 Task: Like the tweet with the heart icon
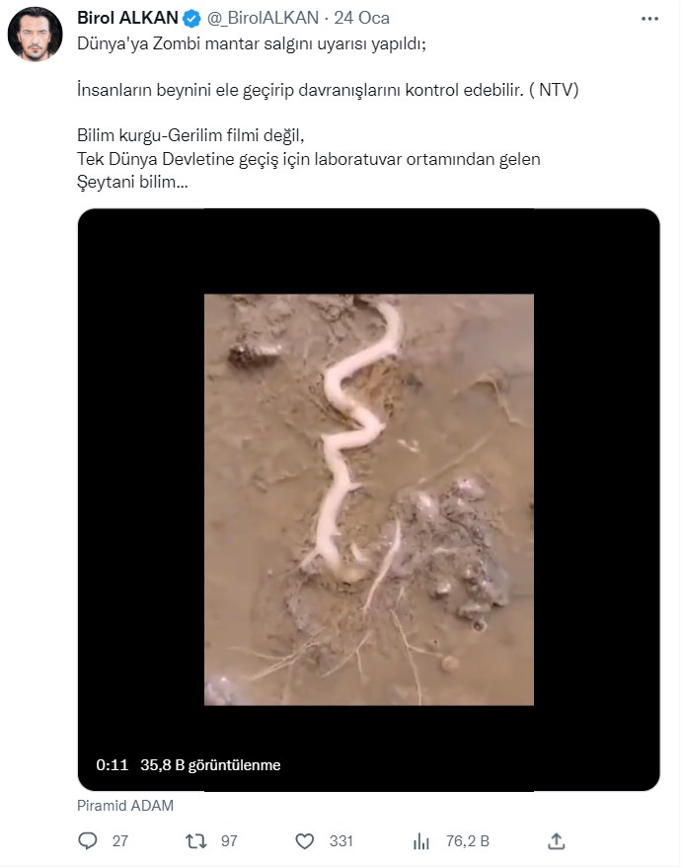click(x=305, y=841)
